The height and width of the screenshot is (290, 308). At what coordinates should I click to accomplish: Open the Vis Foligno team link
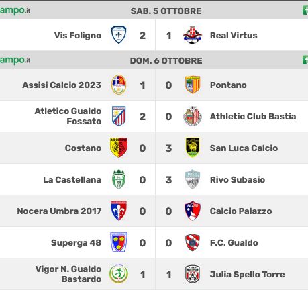[78, 36]
